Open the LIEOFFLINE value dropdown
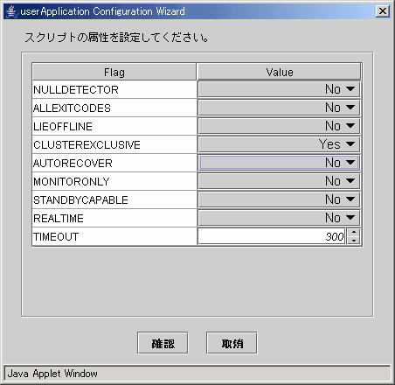 (279, 126)
